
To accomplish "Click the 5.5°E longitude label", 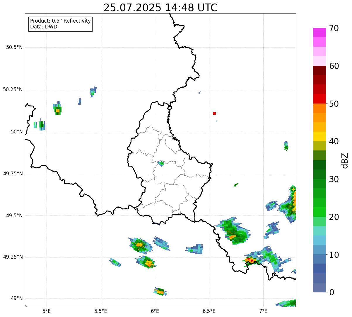I will (101, 311).
